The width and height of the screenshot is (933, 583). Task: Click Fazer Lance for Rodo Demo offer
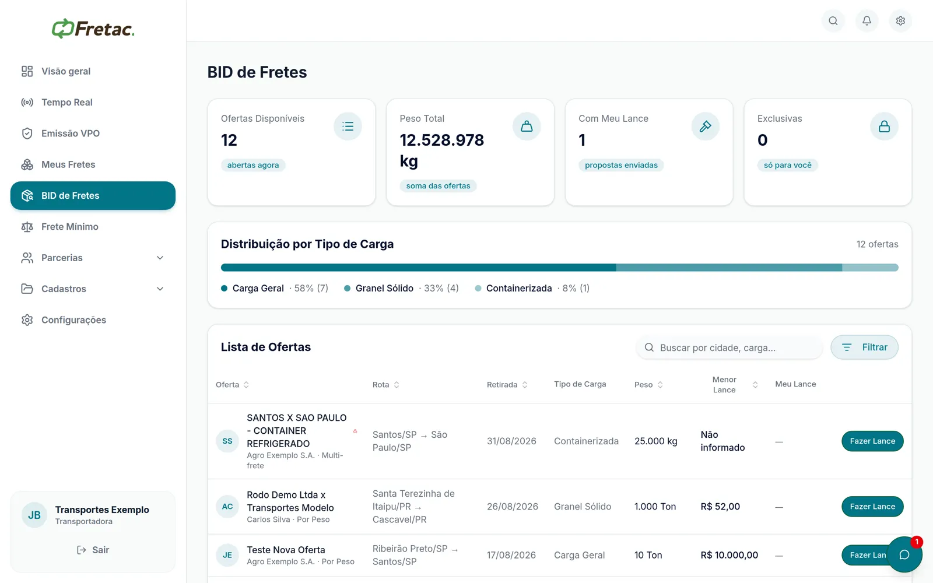coord(872,507)
